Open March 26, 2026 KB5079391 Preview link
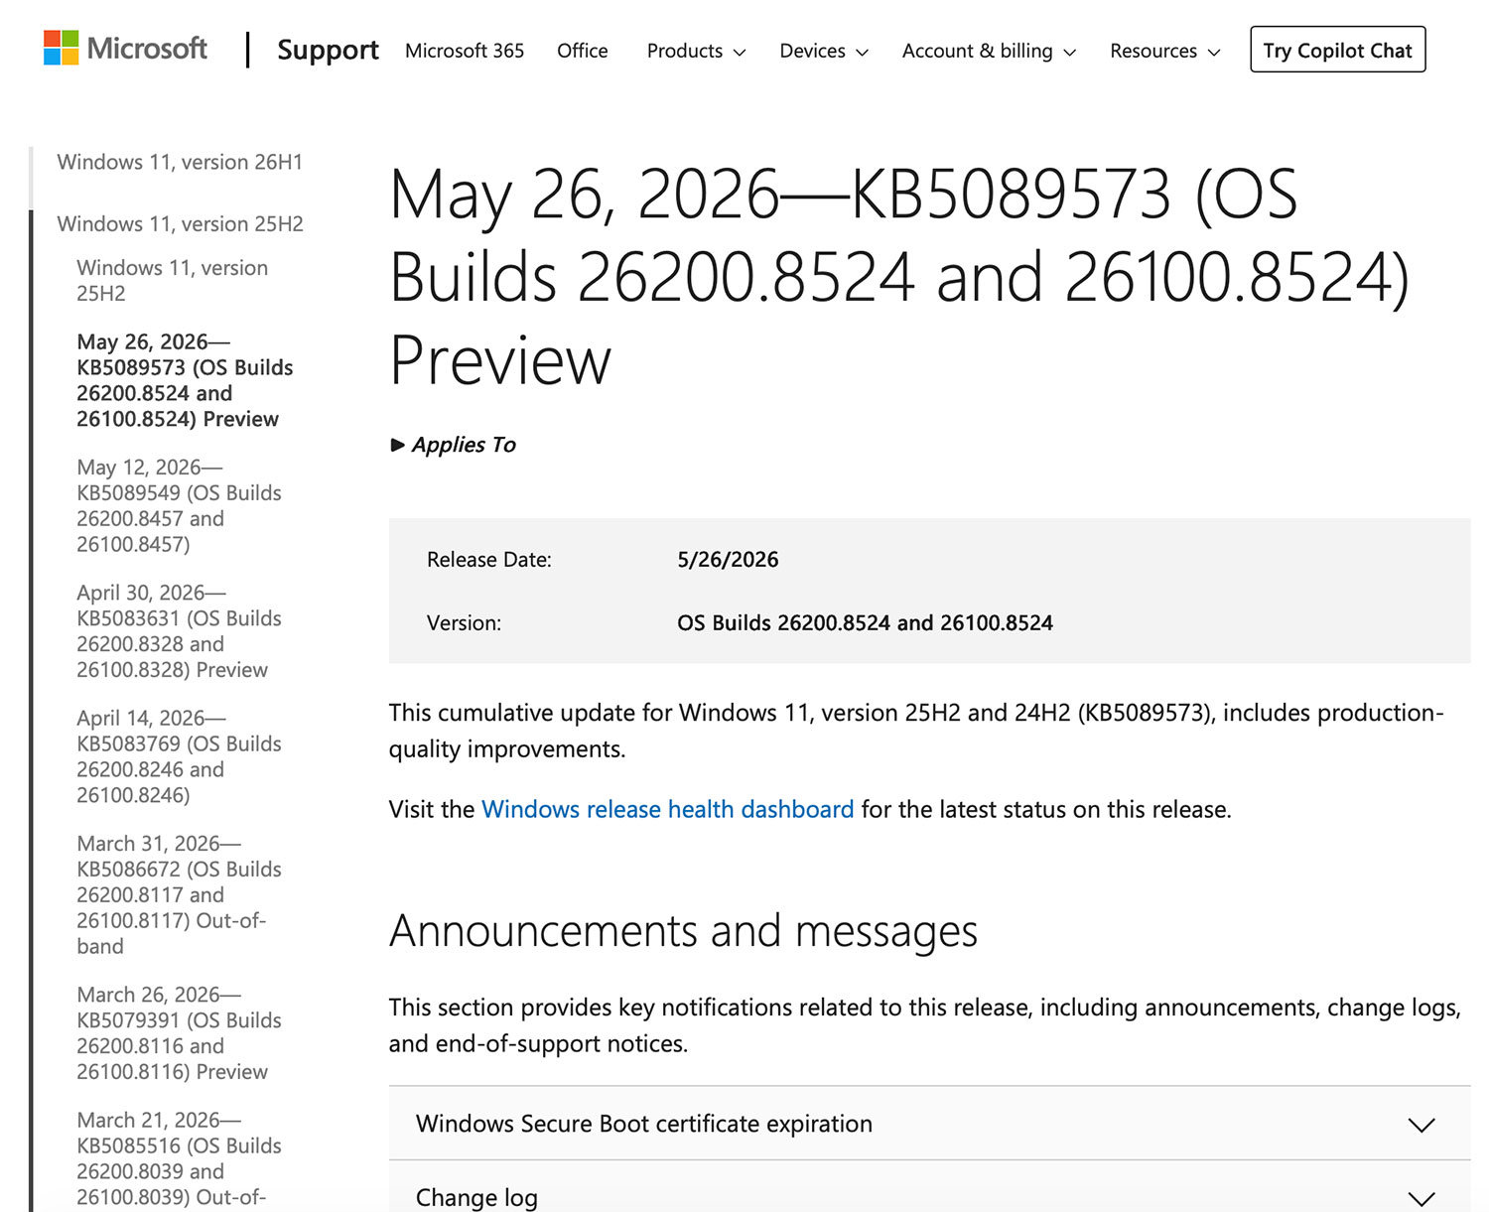The image size is (1489, 1212). click(179, 1032)
